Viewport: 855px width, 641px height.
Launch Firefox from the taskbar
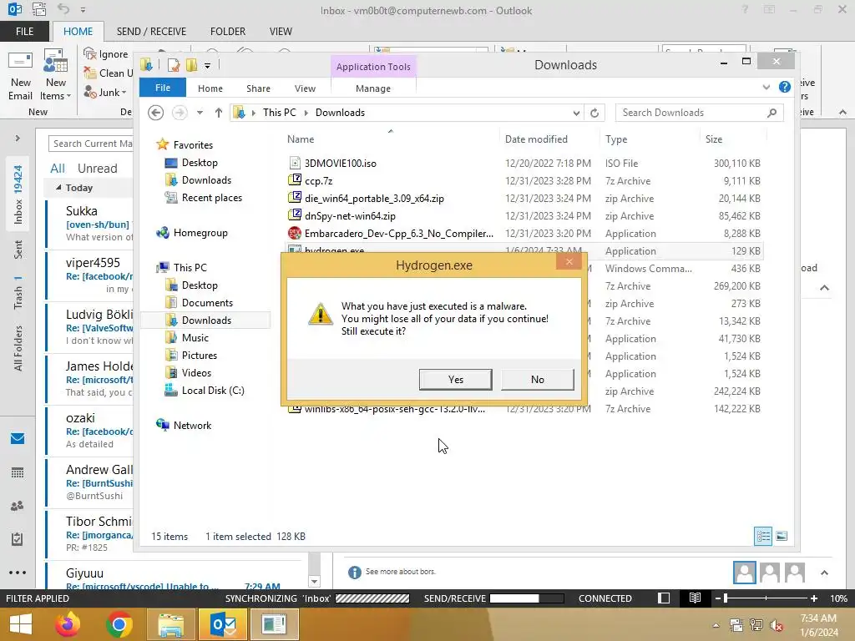pyautogui.click(x=68, y=624)
